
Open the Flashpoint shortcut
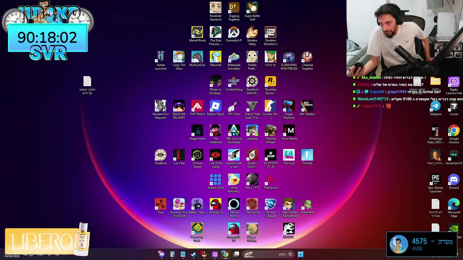271,182
